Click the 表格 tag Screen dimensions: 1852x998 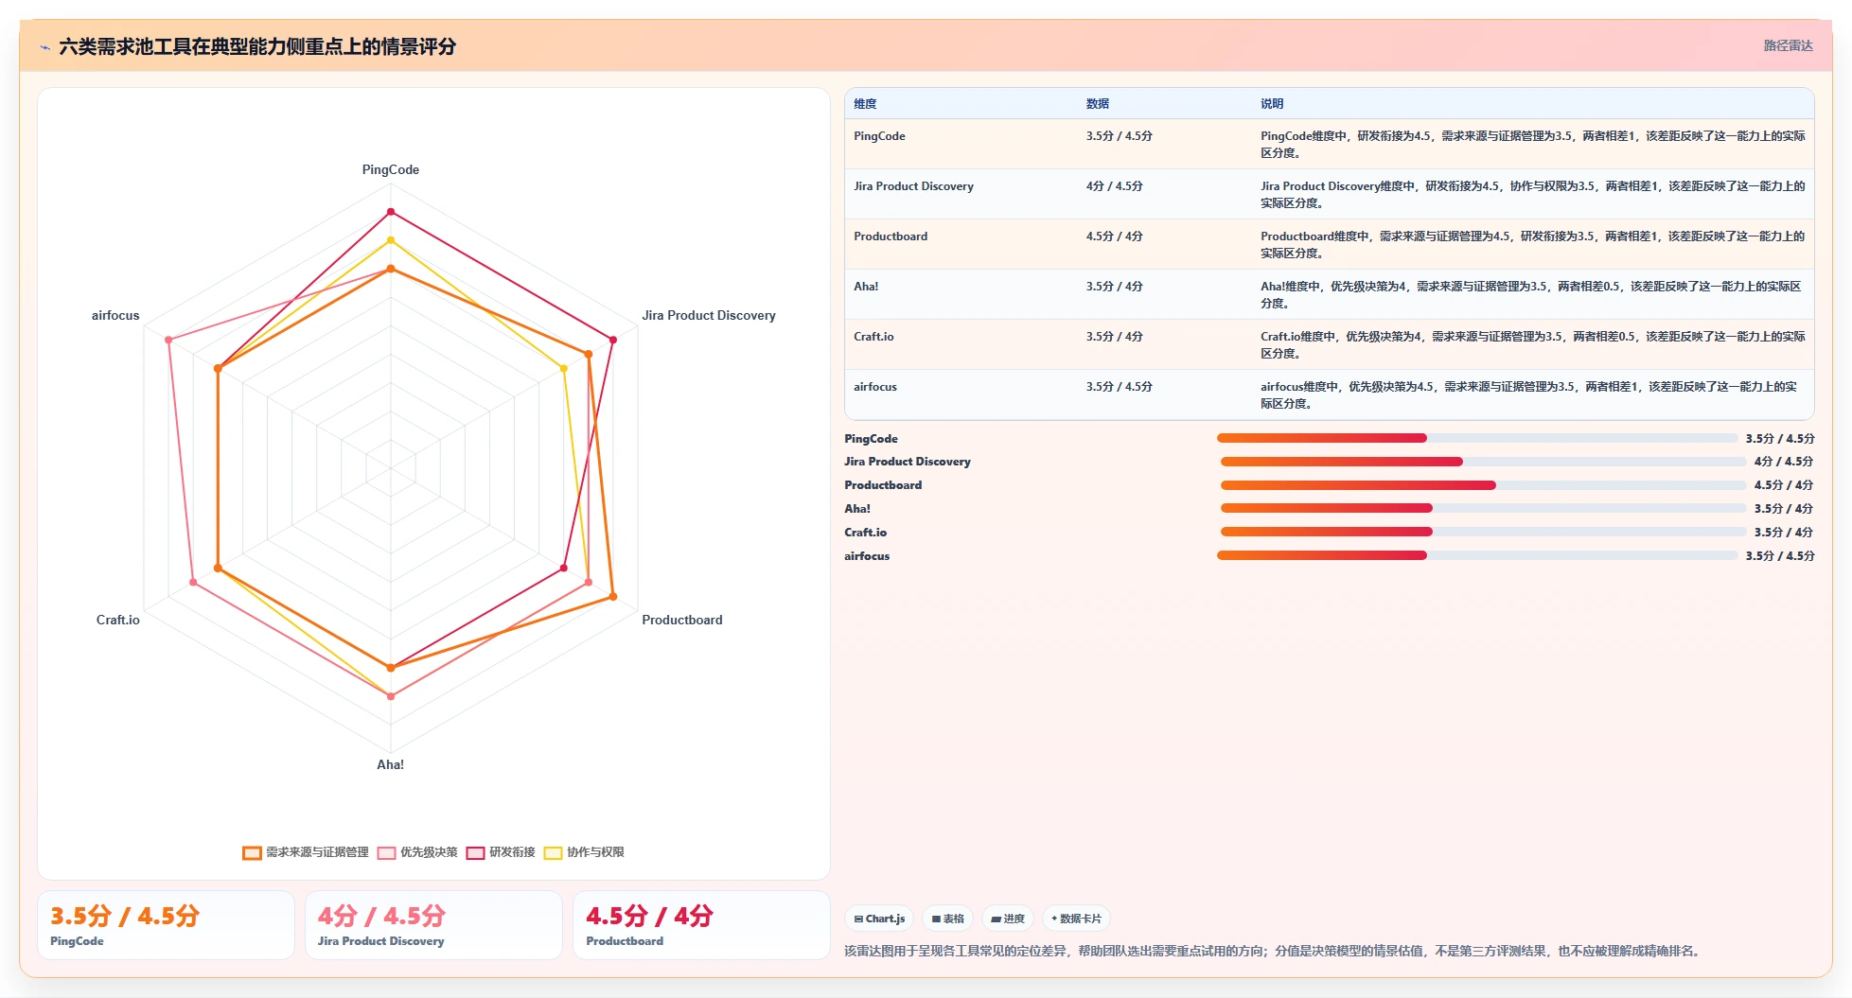(x=947, y=919)
